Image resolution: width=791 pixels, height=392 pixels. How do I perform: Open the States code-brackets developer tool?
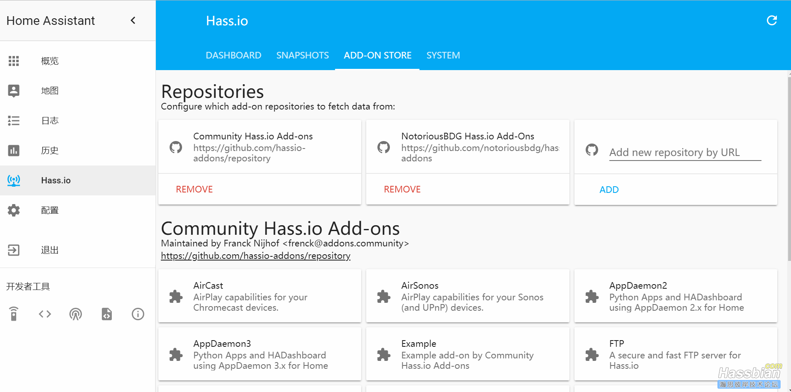click(x=45, y=314)
